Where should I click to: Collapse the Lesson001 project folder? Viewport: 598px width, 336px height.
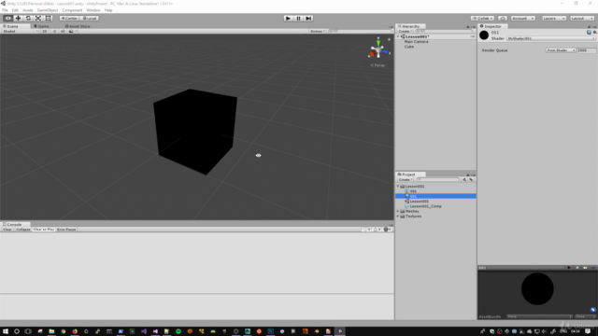click(x=398, y=187)
